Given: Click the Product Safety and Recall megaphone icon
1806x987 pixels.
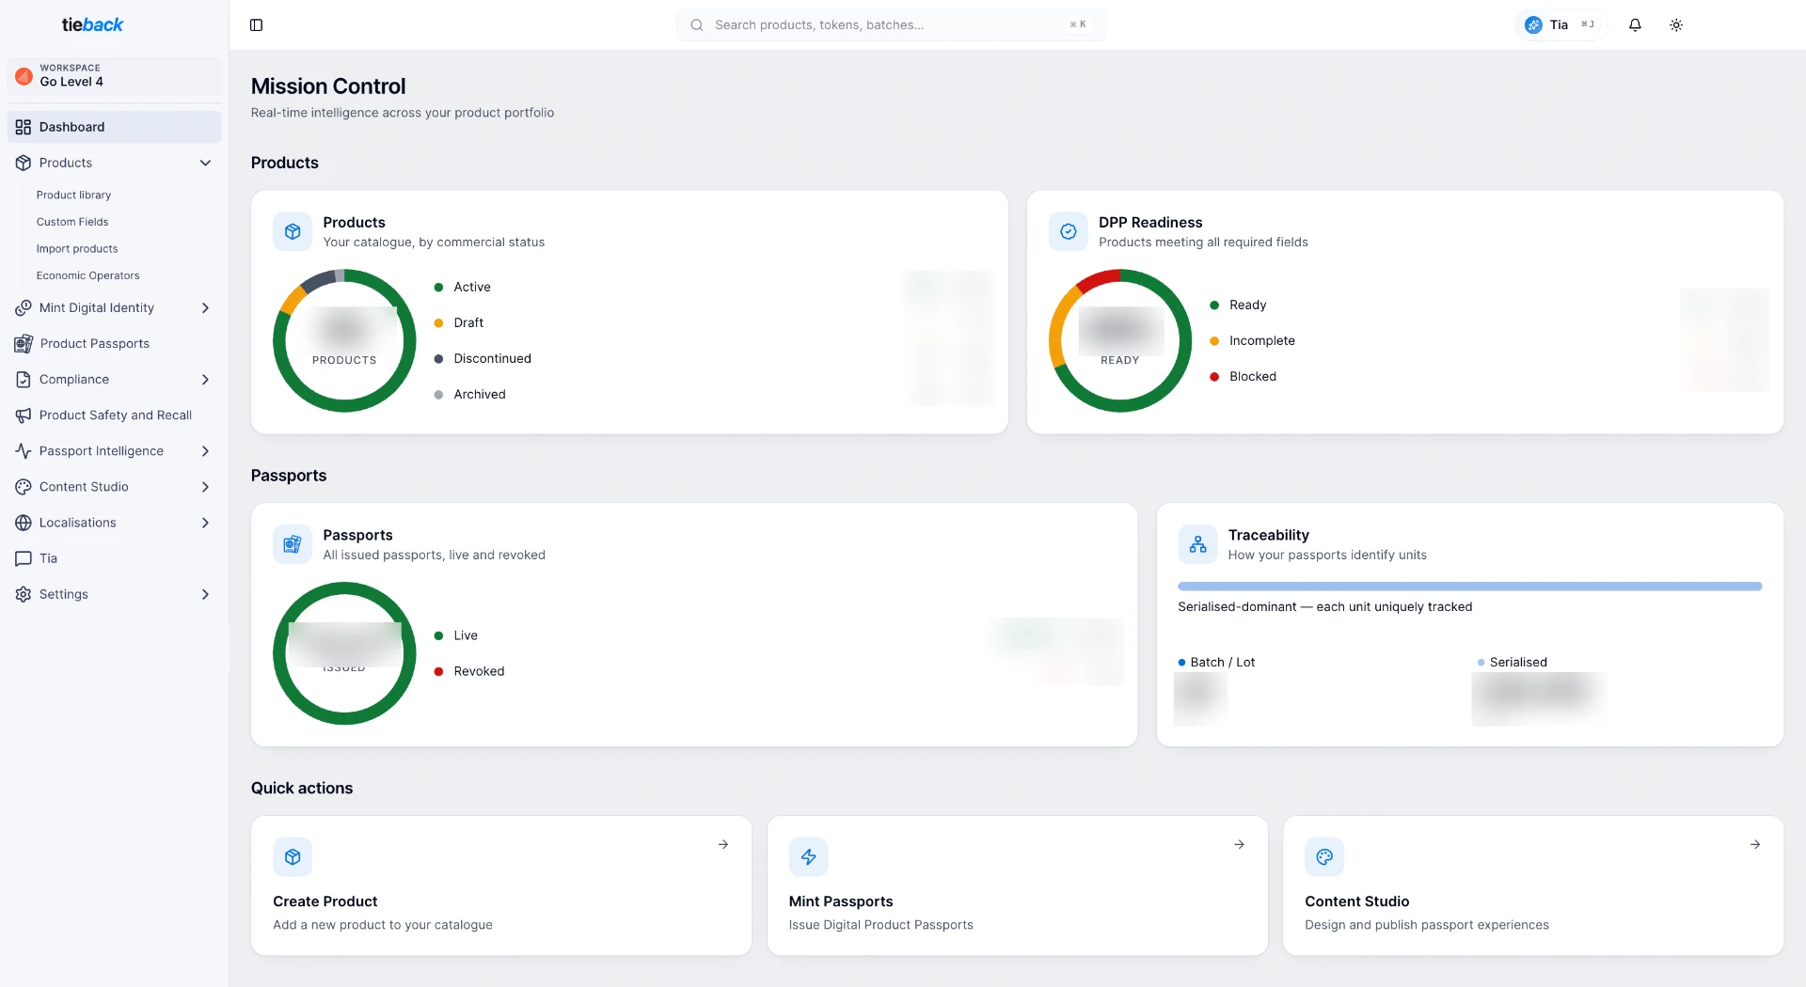Looking at the screenshot, I should click(24, 415).
